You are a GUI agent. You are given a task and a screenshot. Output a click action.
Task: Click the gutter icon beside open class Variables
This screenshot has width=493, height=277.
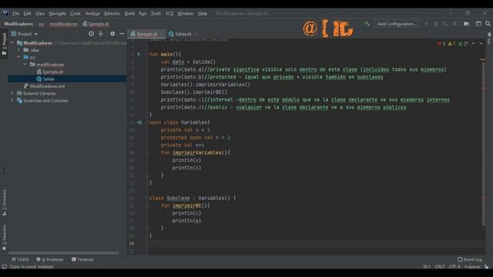tap(139, 122)
